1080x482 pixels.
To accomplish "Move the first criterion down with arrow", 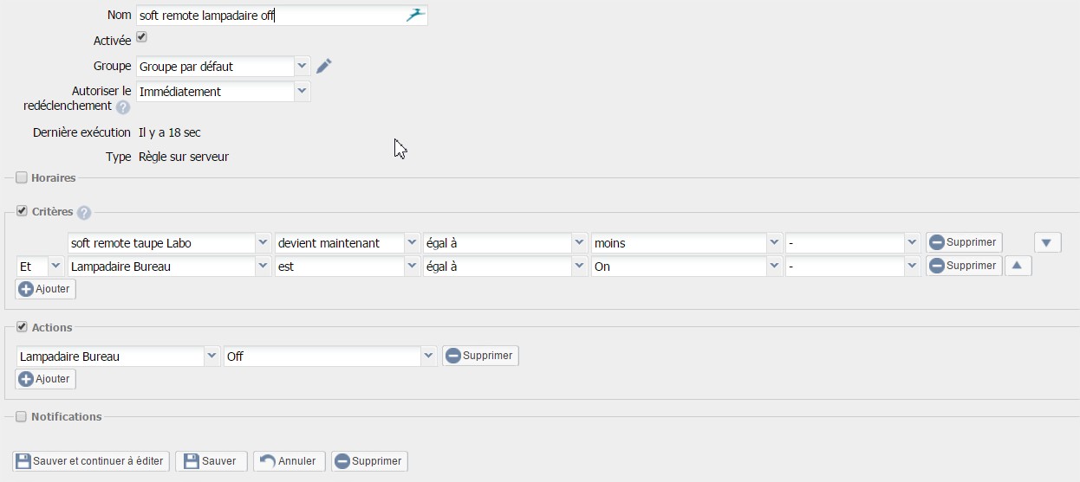I will [1046, 243].
